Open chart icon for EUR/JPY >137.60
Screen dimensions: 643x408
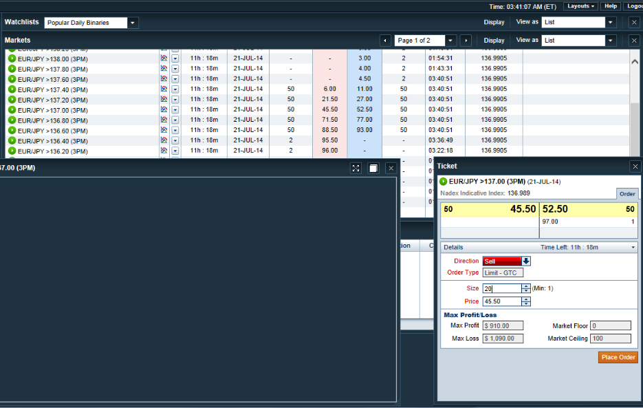click(164, 79)
